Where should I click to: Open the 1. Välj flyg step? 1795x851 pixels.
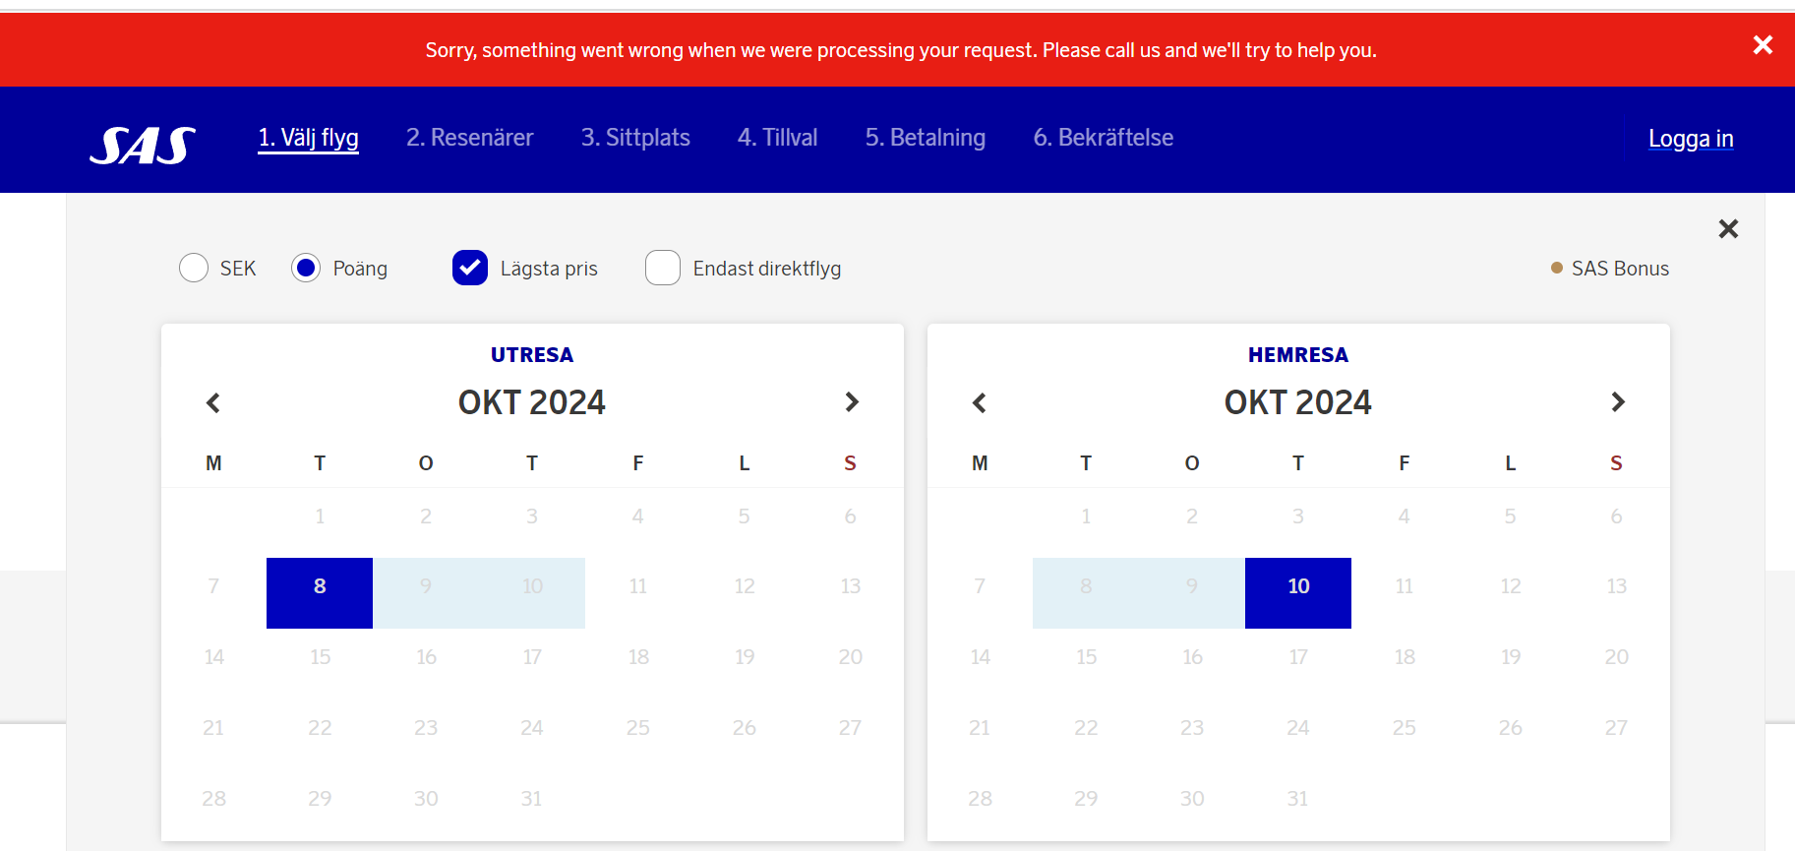point(308,138)
